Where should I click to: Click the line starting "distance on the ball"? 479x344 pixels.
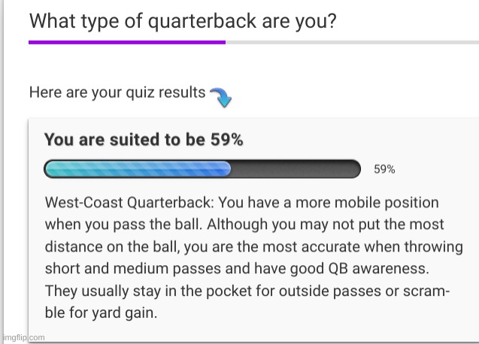[x=244, y=246]
